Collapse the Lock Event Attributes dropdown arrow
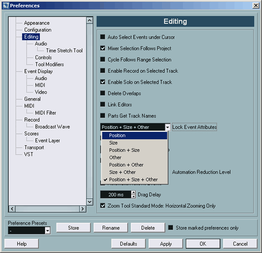The width and height of the screenshot is (262, 253). (168, 127)
